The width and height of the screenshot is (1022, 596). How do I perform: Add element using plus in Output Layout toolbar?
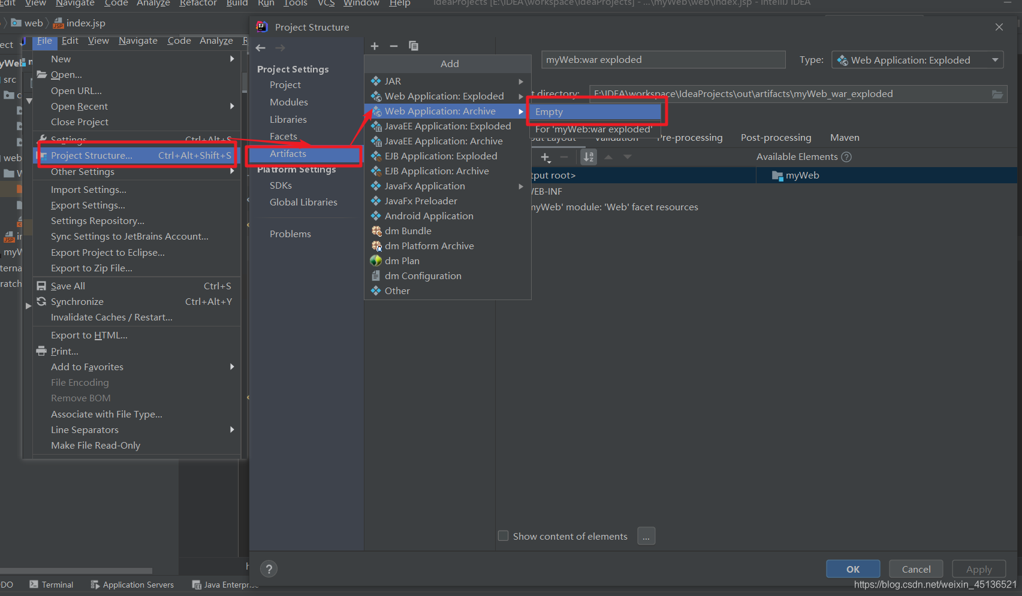545,158
